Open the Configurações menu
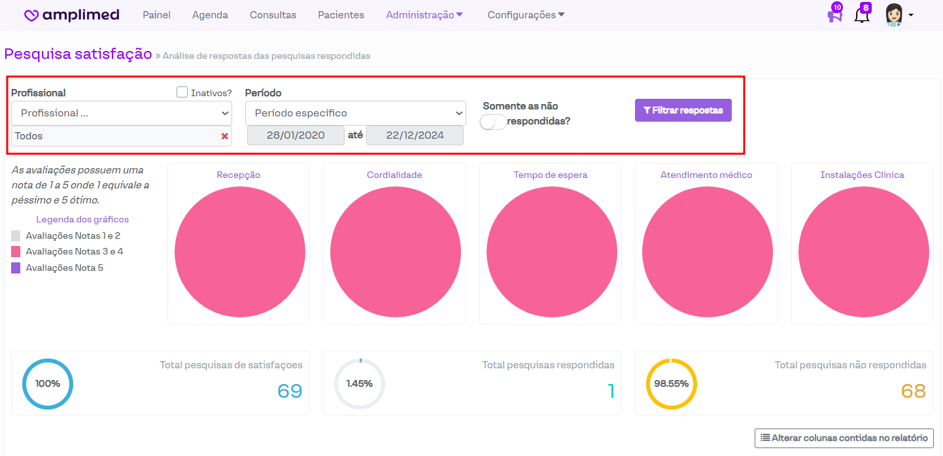Image resolution: width=943 pixels, height=456 pixels. [526, 15]
